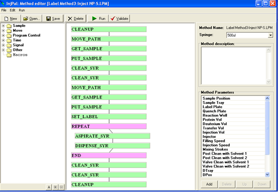Click the Delete button under Method Parameters

click(x=227, y=184)
